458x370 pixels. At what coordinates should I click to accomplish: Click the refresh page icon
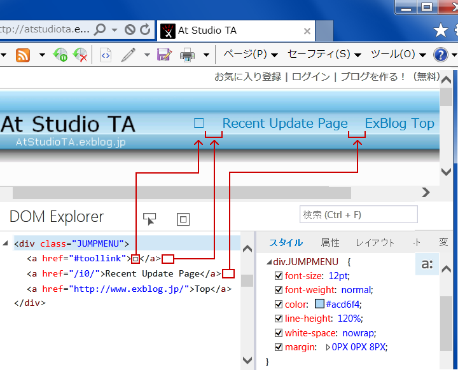pos(145,29)
